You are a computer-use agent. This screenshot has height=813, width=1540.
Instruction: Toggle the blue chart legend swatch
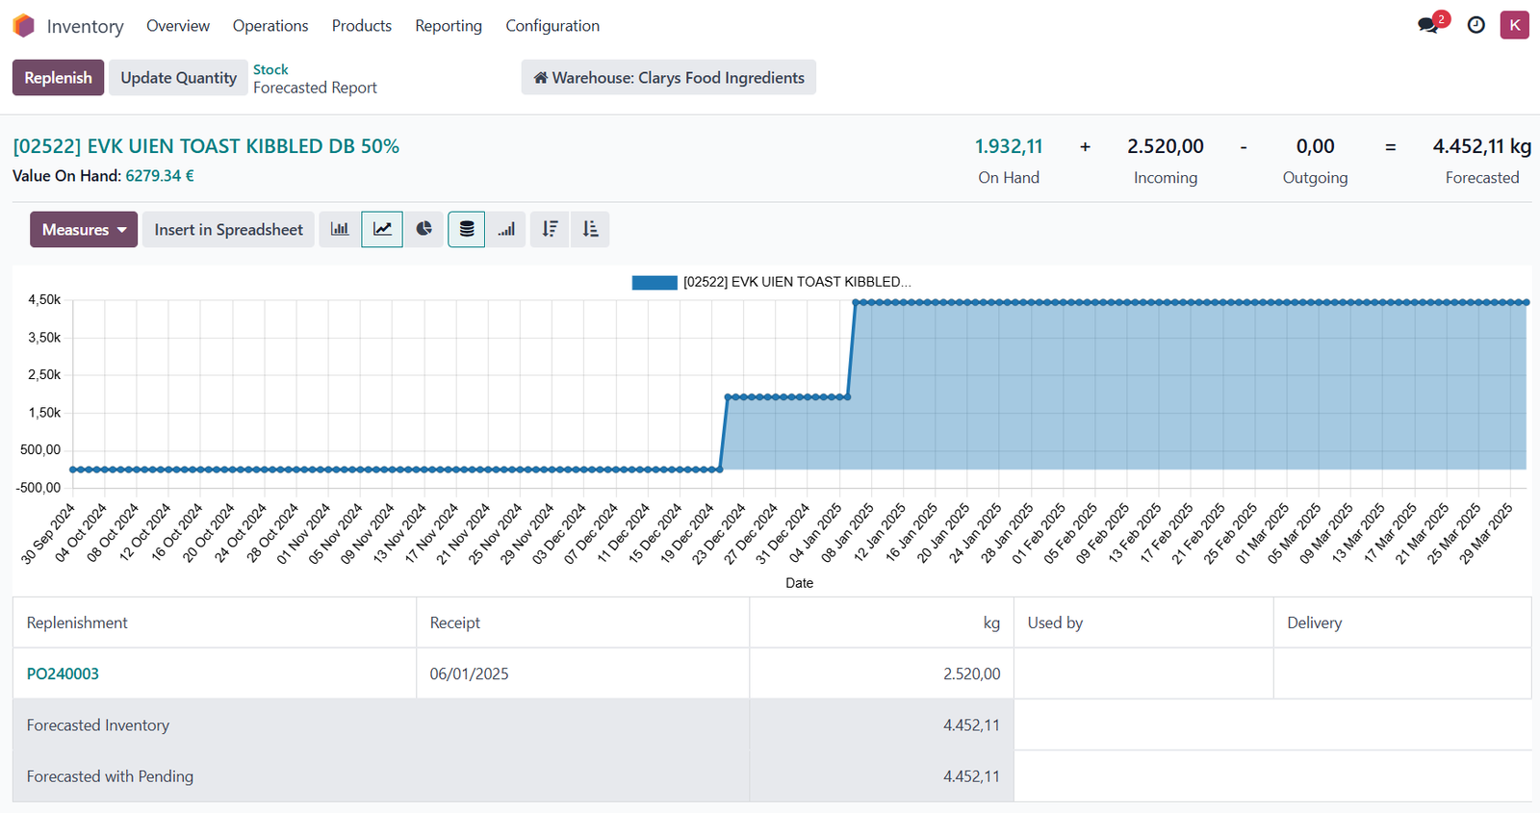click(x=654, y=282)
